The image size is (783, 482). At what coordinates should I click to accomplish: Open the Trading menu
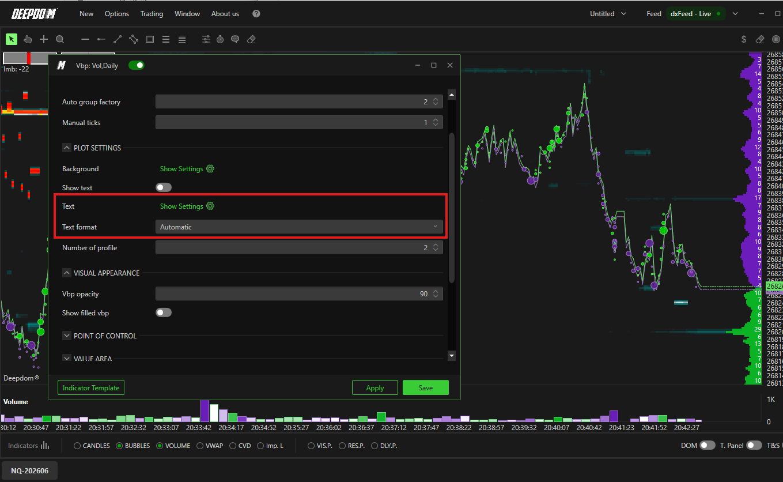click(x=152, y=14)
